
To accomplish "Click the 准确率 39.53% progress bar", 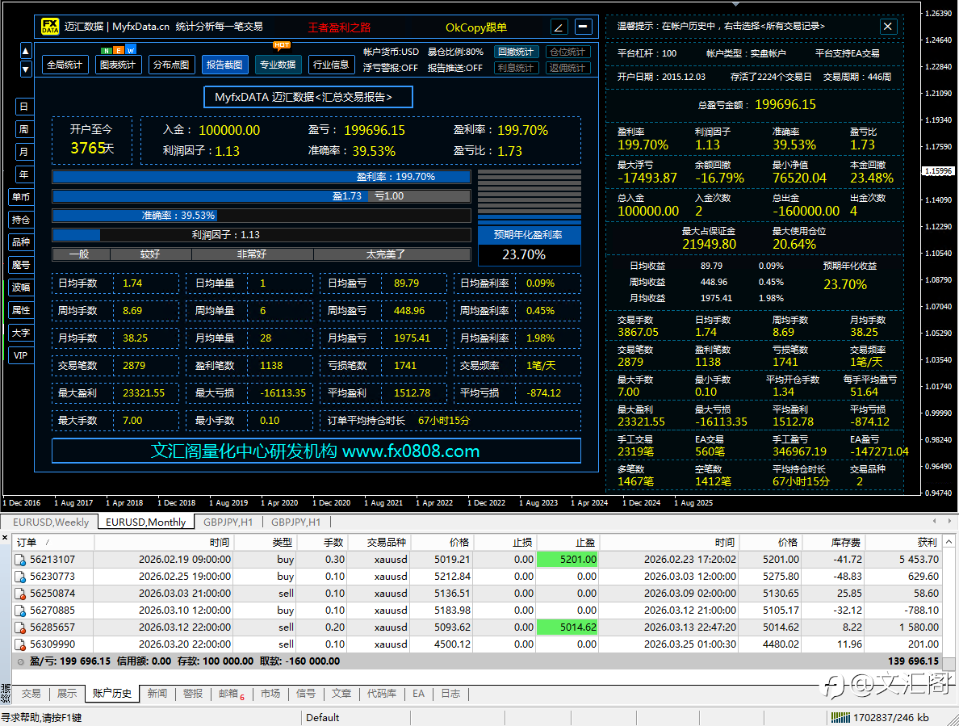I will (262, 216).
